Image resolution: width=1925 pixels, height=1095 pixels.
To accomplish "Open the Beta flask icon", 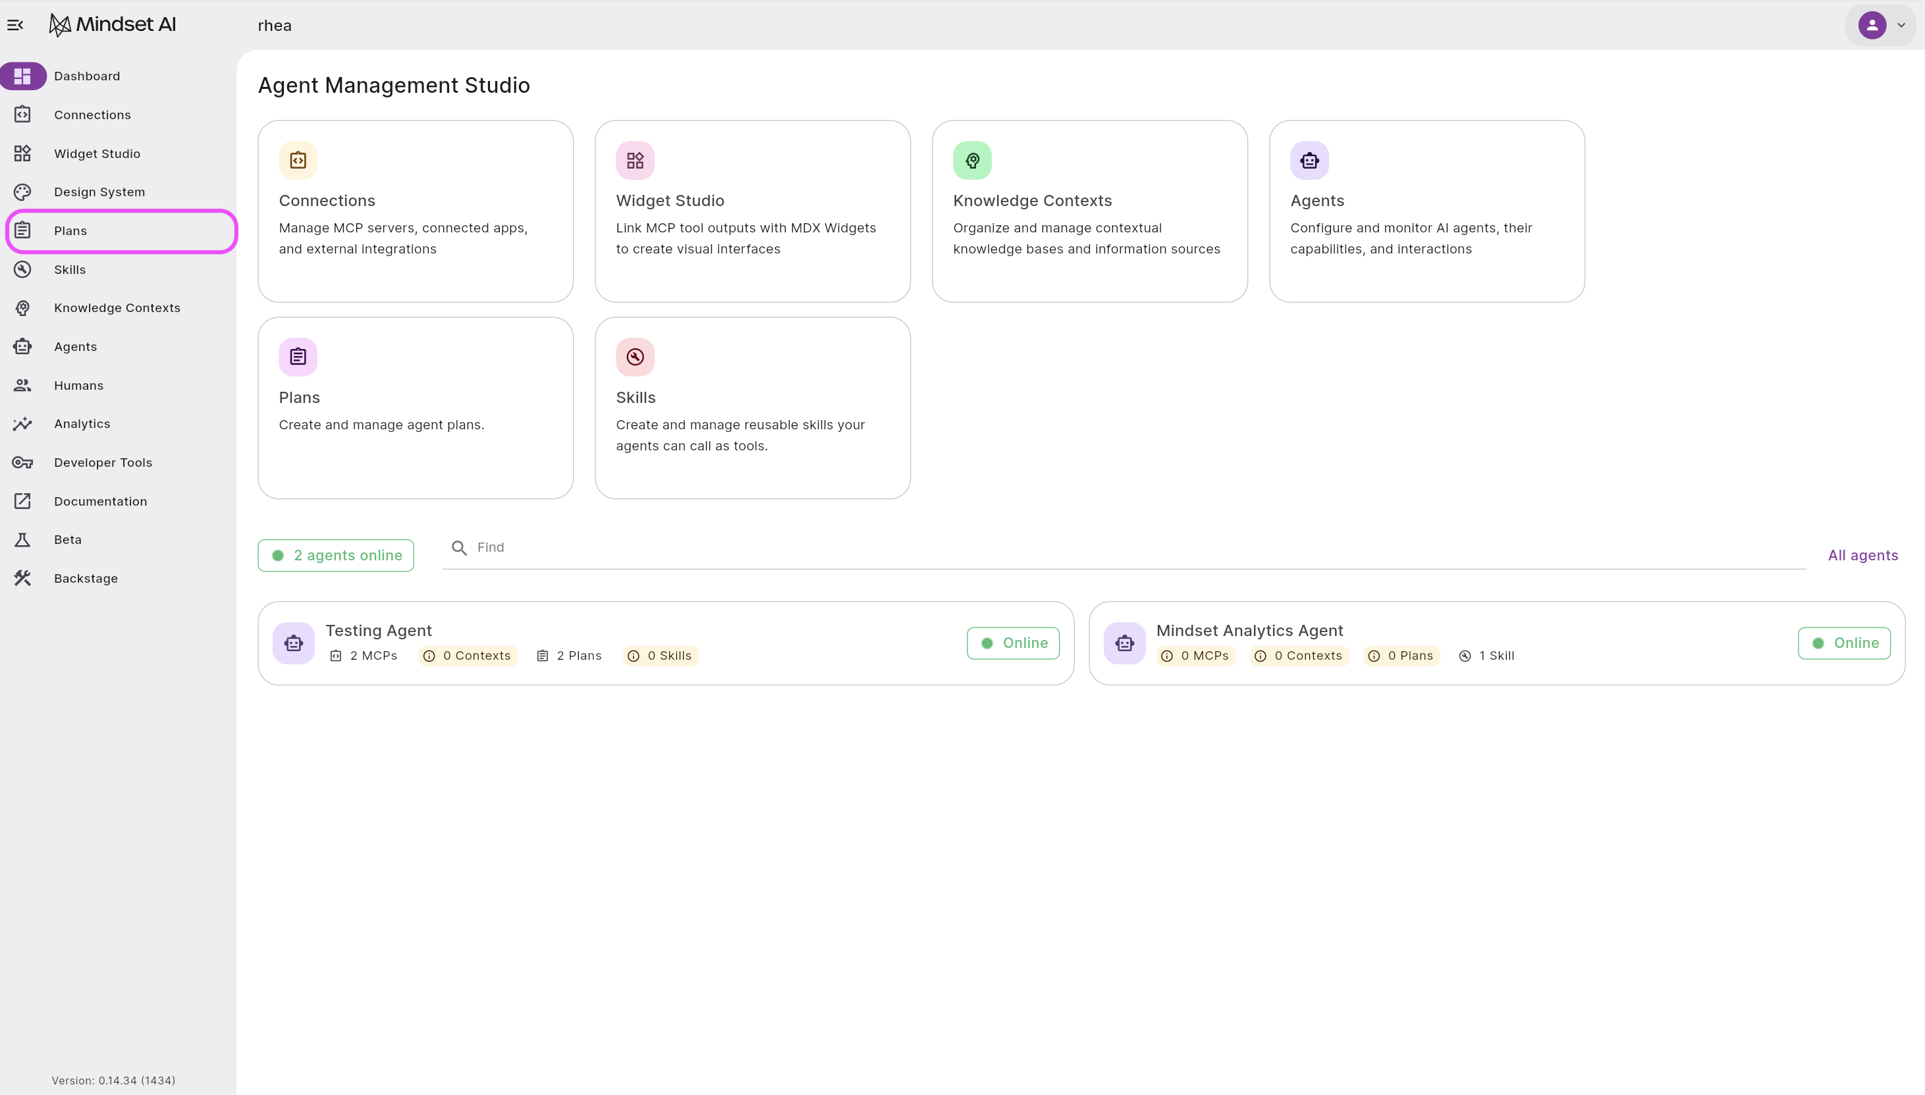I will tap(22, 540).
